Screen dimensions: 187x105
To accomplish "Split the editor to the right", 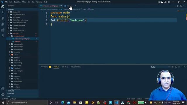I will (x=181, y=6).
